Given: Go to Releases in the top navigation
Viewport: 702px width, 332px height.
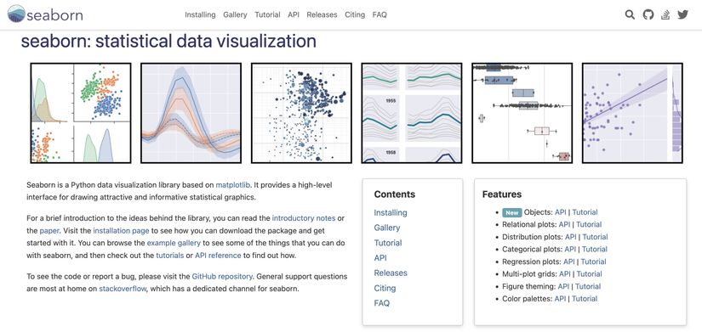Looking at the screenshot, I should click(x=322, y=14).
